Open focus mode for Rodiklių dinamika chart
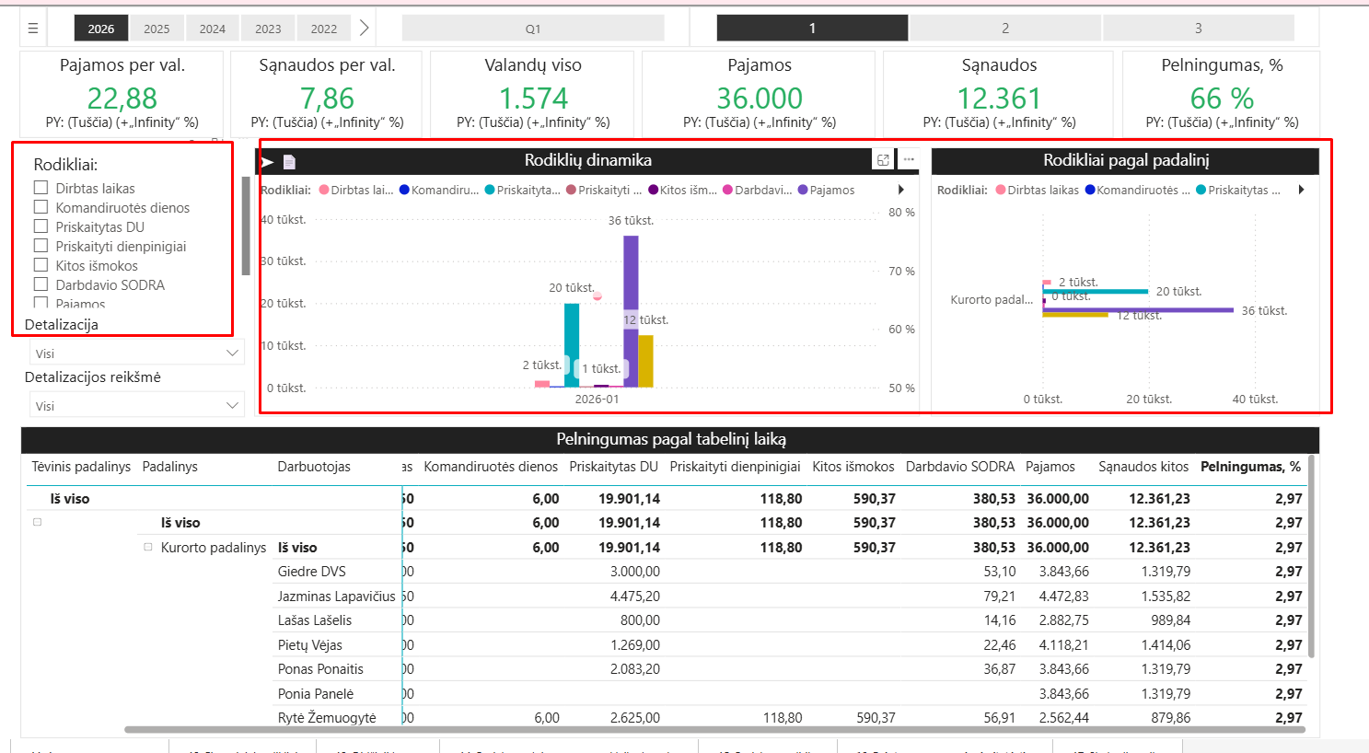The width and height of the screenshot is (1369, 753). point(883,160)
